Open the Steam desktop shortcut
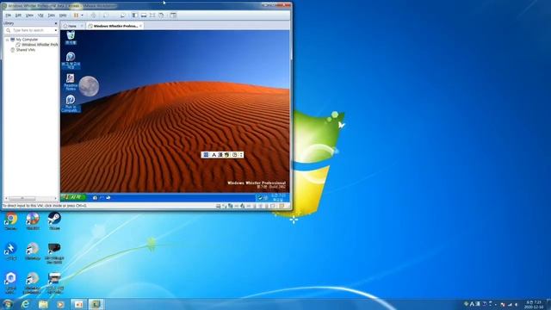 point(54,221)
